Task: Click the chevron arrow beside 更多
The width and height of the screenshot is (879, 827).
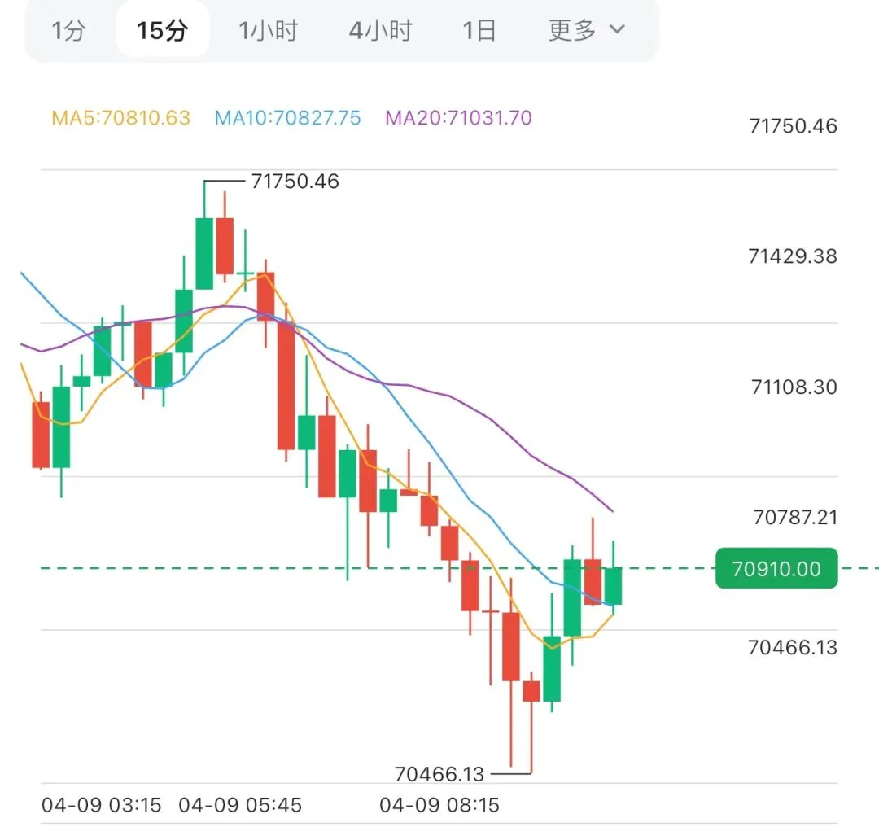Action: point(617,30)
